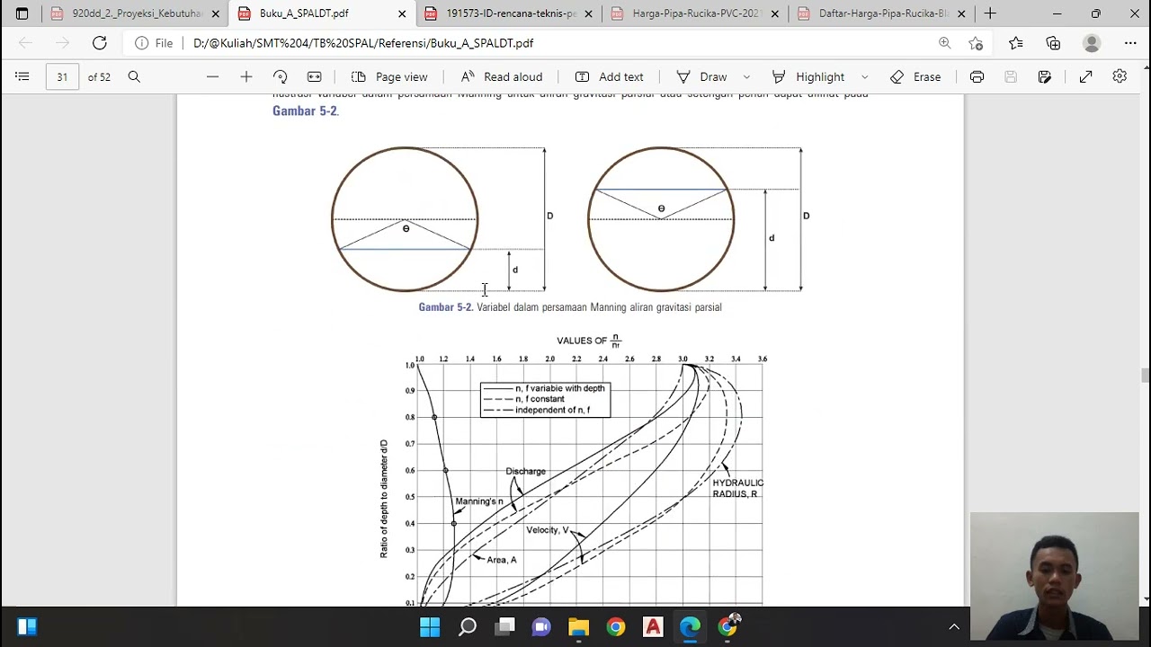Expand the Draw tool options arrow
This screenshot has height=647, width=1151.
point(746,77)
